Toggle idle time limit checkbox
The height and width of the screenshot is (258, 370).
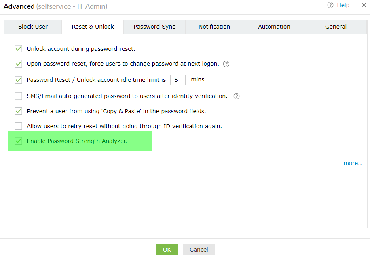click(19, 80)
